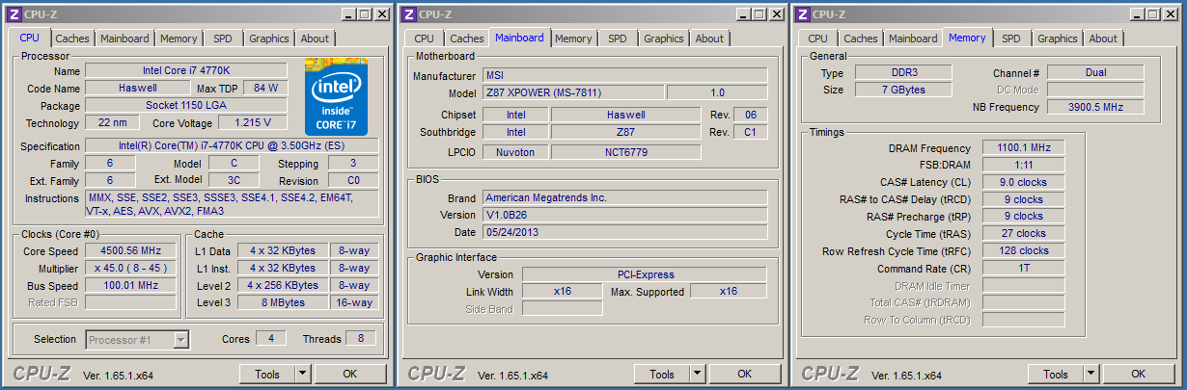Click the motherboard Manufacturer field MSI
This screenshot has width=1187, height=390.
pyautogui.click(x=624, y=75)
